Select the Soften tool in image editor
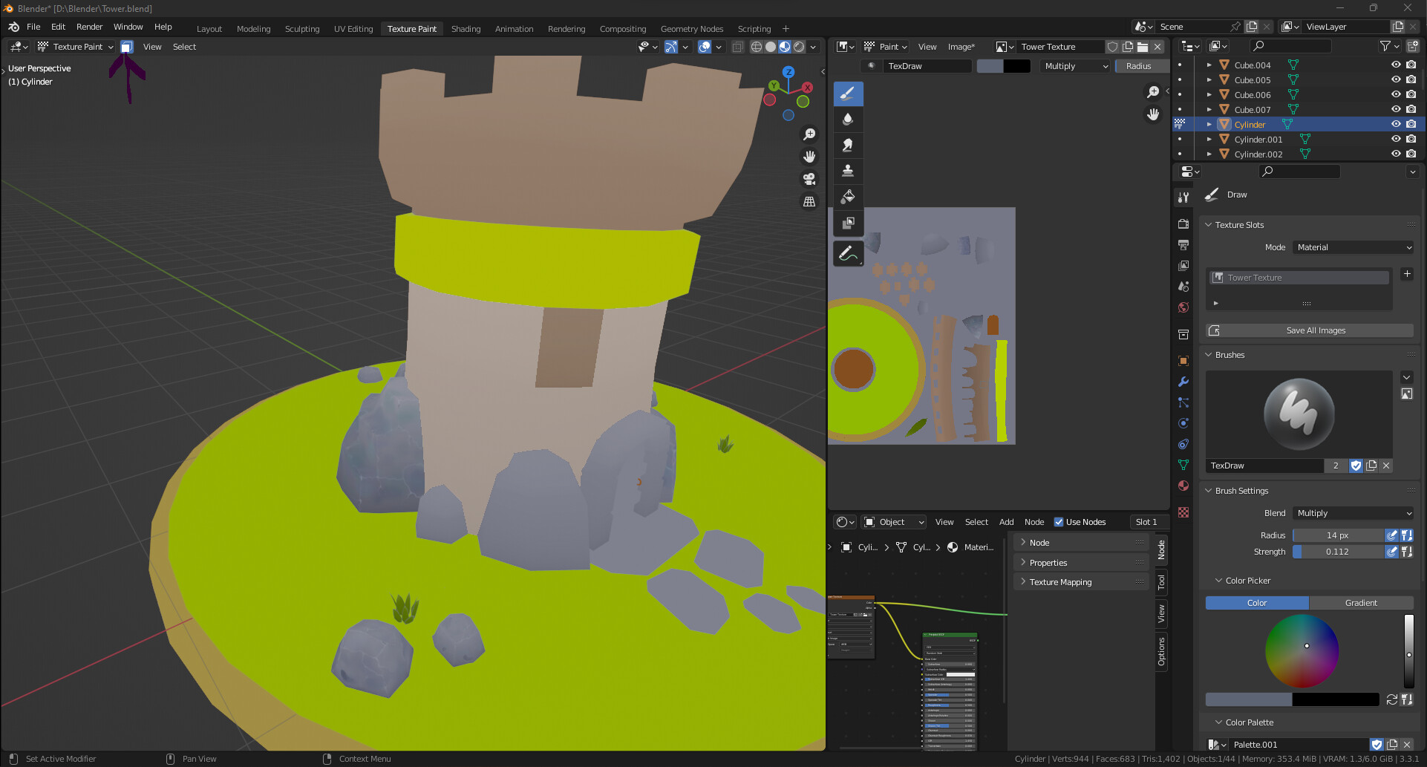Image resolution: width=1427 pixels, height=767 pixels. 848,120
